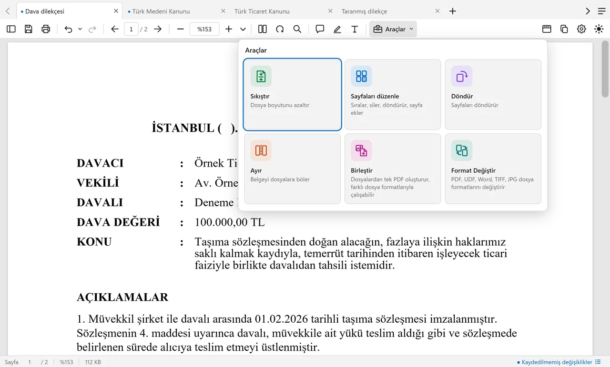The height and width of the screenshot is (367, 610).
Task: Go to the previous page arrow
Action: tap(115, 29)
